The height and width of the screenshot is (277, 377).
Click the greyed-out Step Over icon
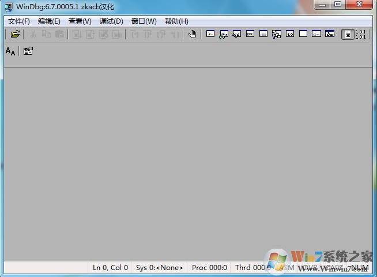tap(148, 34)
